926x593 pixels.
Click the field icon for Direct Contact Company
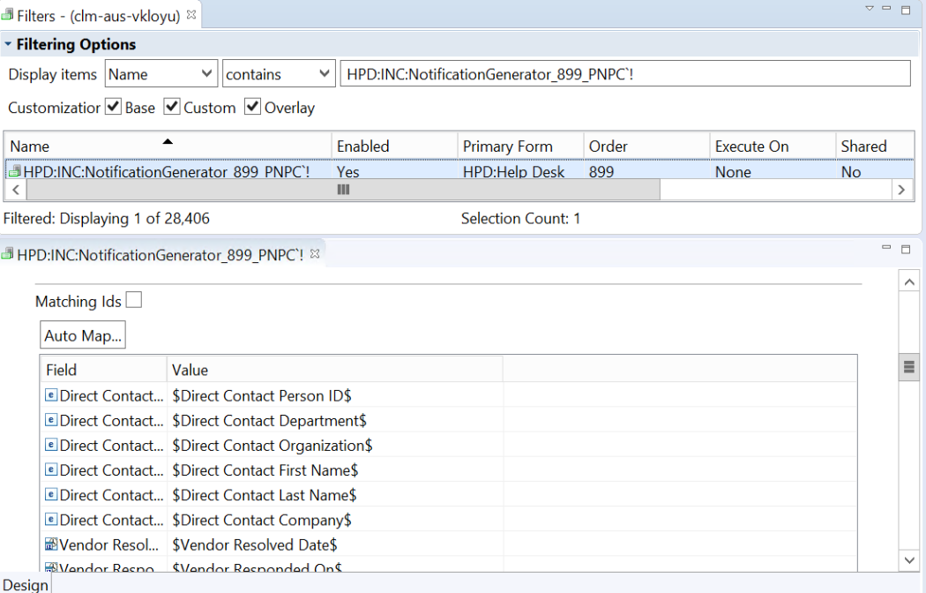click(51, 521)
